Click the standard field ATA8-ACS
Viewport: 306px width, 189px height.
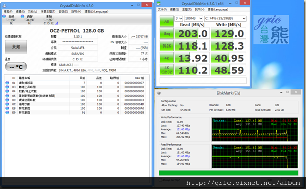[103, 65]
